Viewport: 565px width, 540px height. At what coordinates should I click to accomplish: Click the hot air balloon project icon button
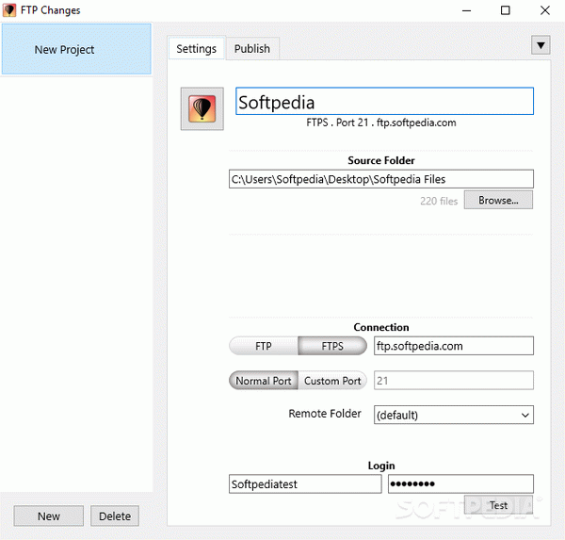tap(202, 108)
